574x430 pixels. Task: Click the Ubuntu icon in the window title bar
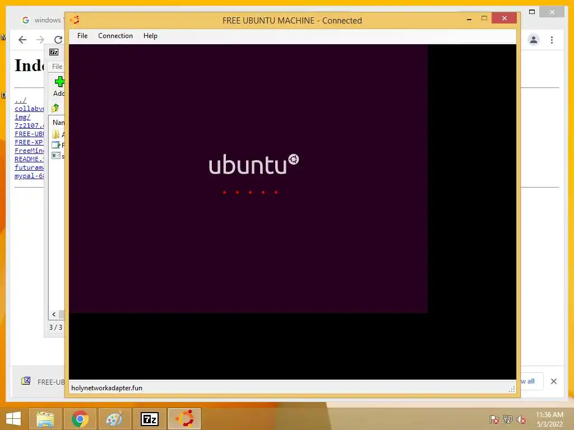coord(75,20)
